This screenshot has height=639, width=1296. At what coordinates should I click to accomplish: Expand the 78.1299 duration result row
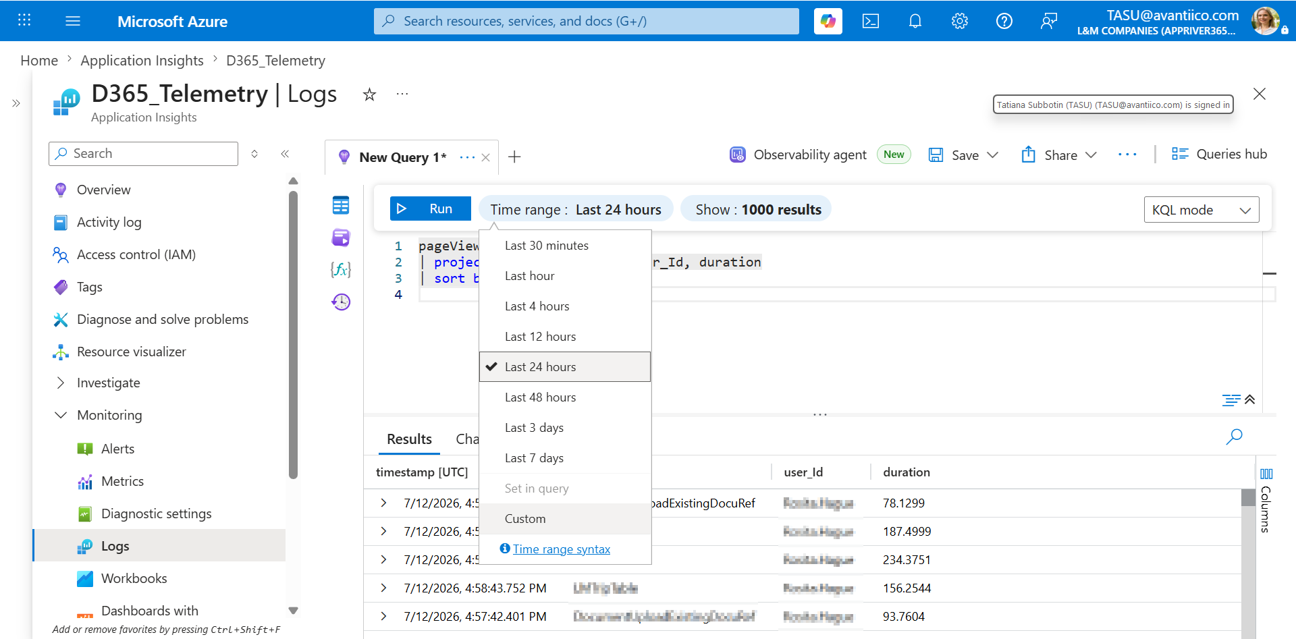point(383,503)
